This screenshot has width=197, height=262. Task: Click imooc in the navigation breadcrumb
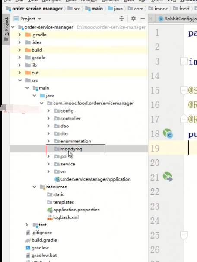point(161,9)
